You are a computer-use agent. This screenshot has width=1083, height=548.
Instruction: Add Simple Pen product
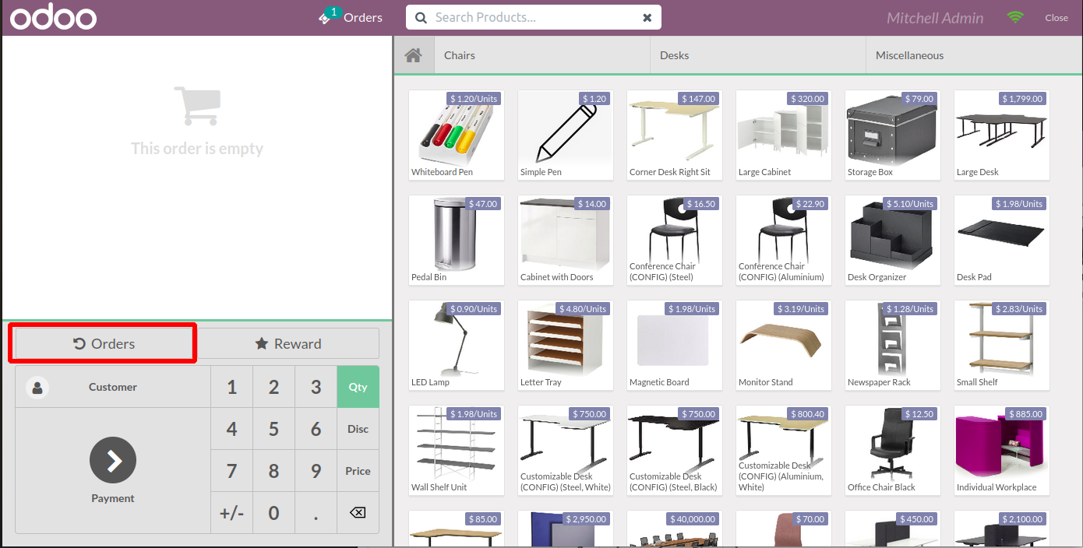point(566,135)
